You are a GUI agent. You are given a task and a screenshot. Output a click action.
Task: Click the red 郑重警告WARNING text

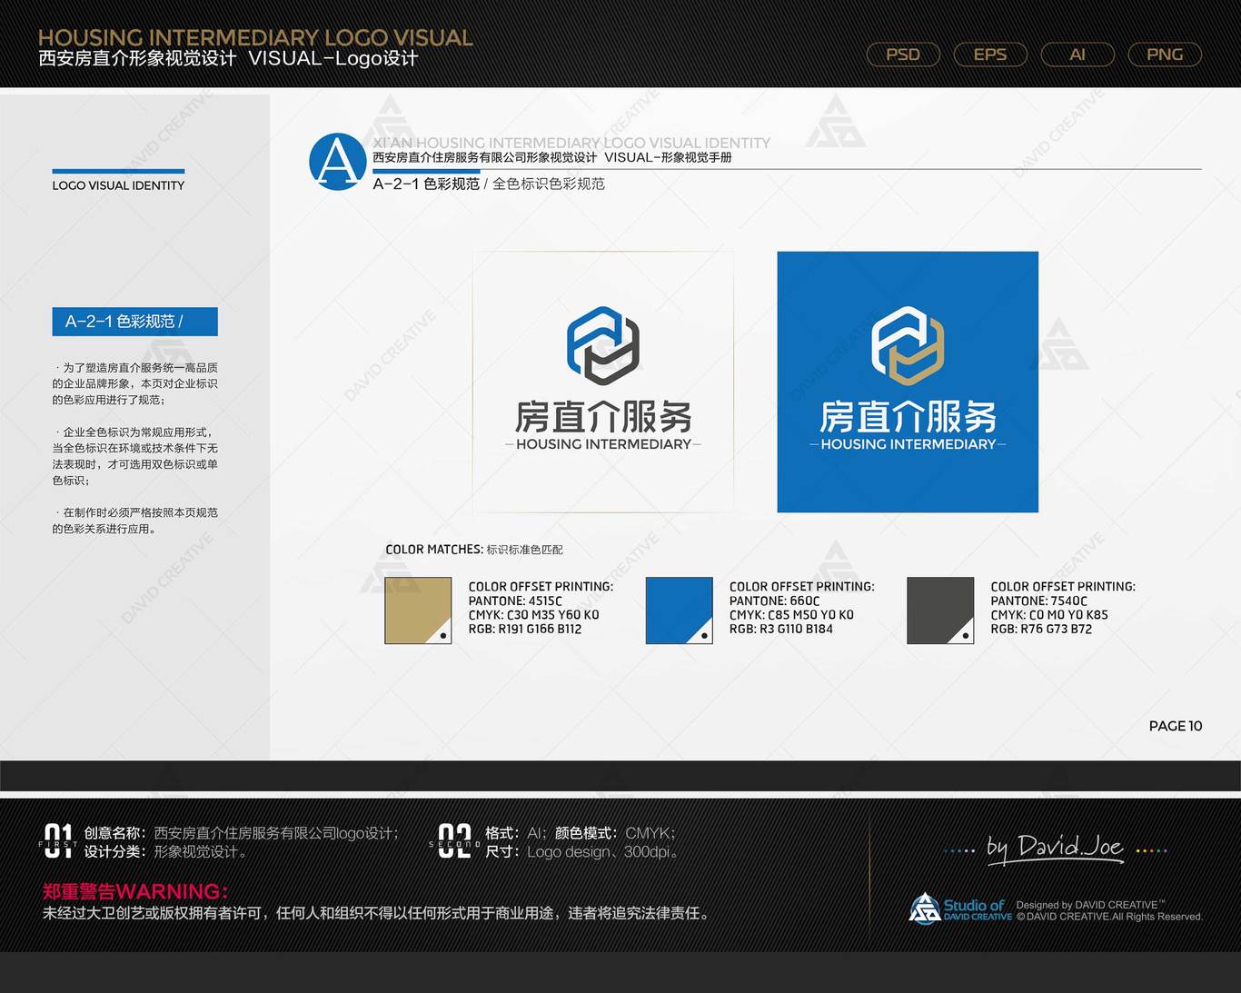(x=135, y=891)
